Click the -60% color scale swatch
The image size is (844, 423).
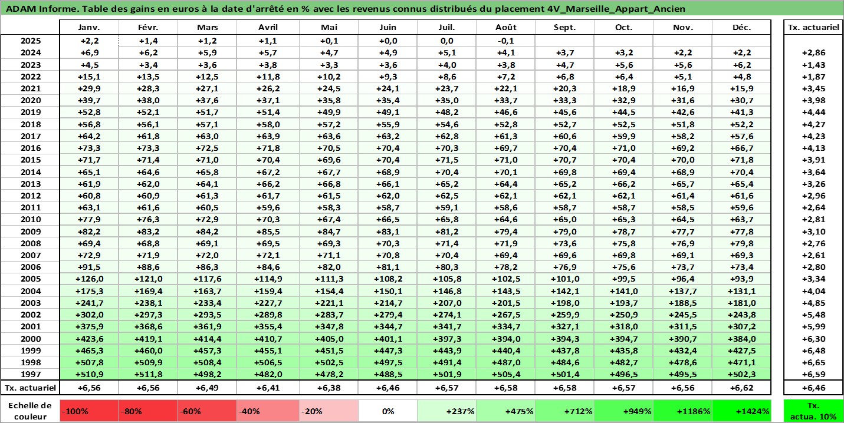pyautogui.click(x=208, y=411)
